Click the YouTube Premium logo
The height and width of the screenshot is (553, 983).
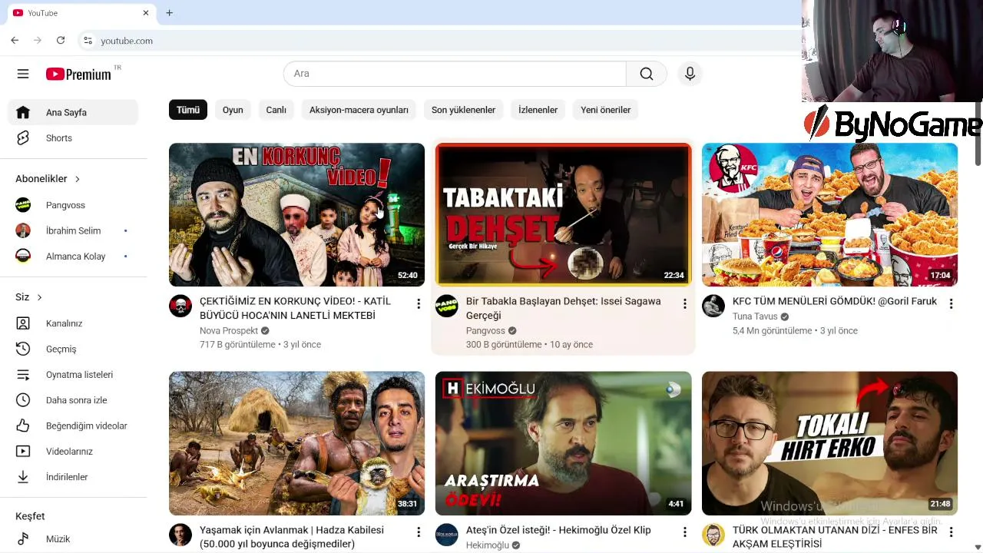[x=79, y=74]
